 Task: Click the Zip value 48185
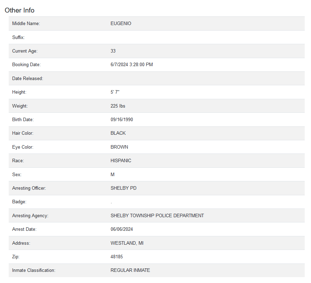(x=117, y=257)
